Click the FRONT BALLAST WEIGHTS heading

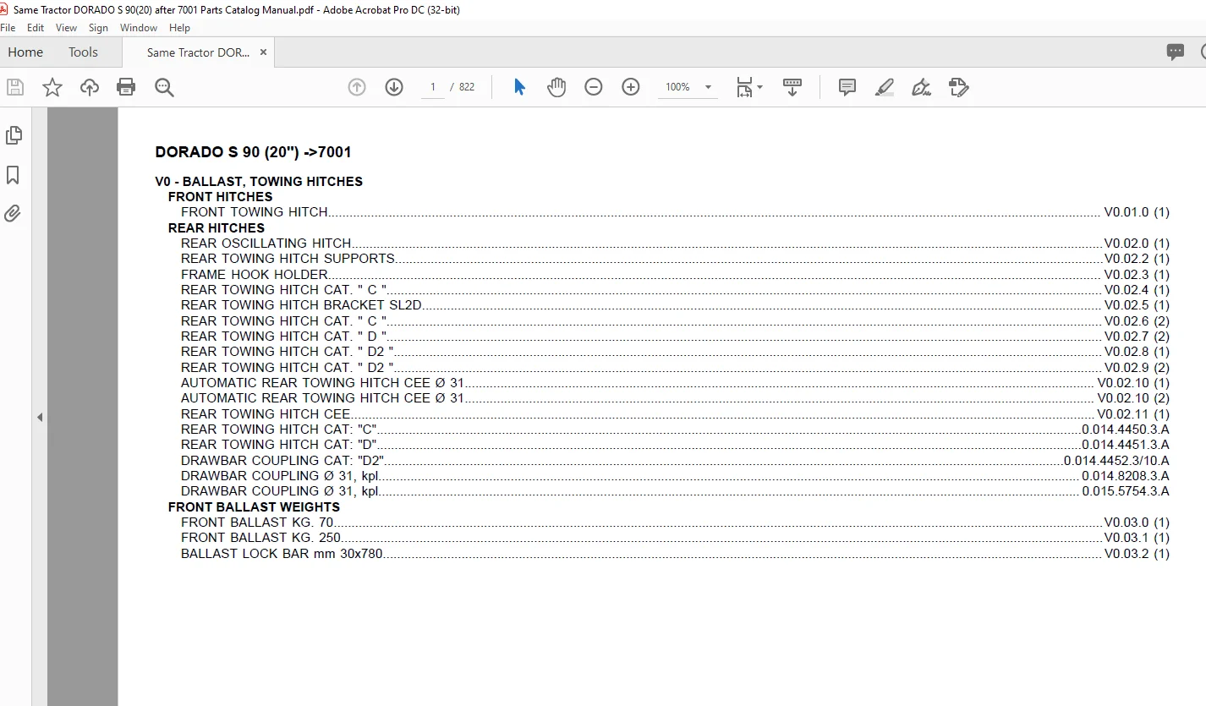(x=254, y=507)
